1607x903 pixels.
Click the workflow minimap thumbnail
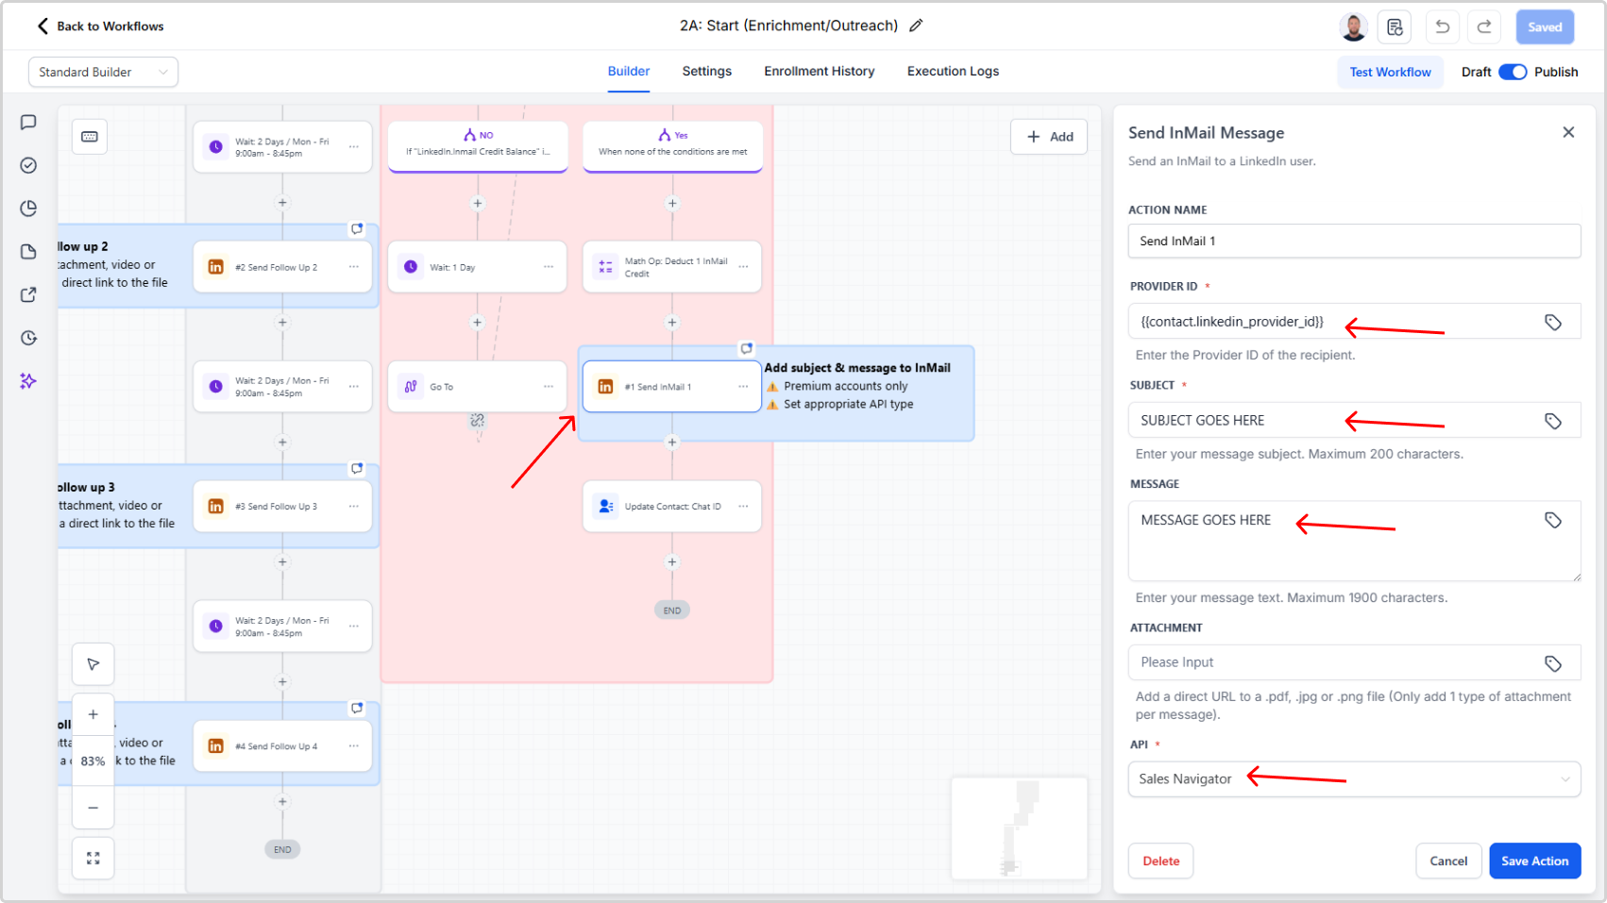click(1019, 828)
